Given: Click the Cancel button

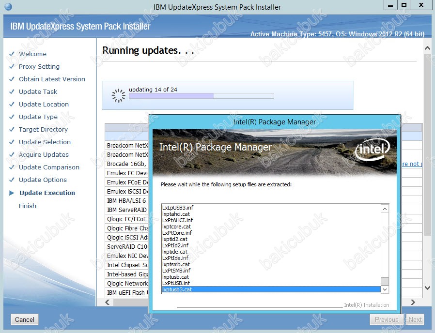Looking at the screenshot, I should point(24,319).
